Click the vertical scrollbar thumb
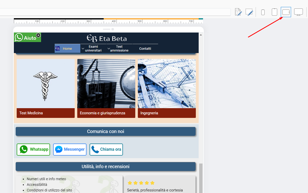Screen dimensions: 308x193 [201, 178]
